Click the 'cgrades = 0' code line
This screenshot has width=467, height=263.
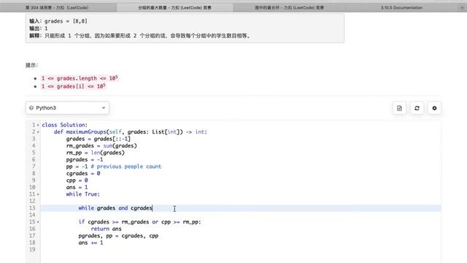(x=83, y=173)
